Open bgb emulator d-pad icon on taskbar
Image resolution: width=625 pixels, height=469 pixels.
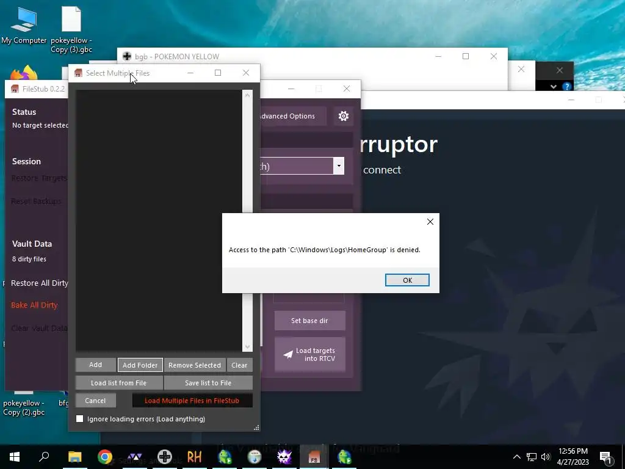coord(165,457)
